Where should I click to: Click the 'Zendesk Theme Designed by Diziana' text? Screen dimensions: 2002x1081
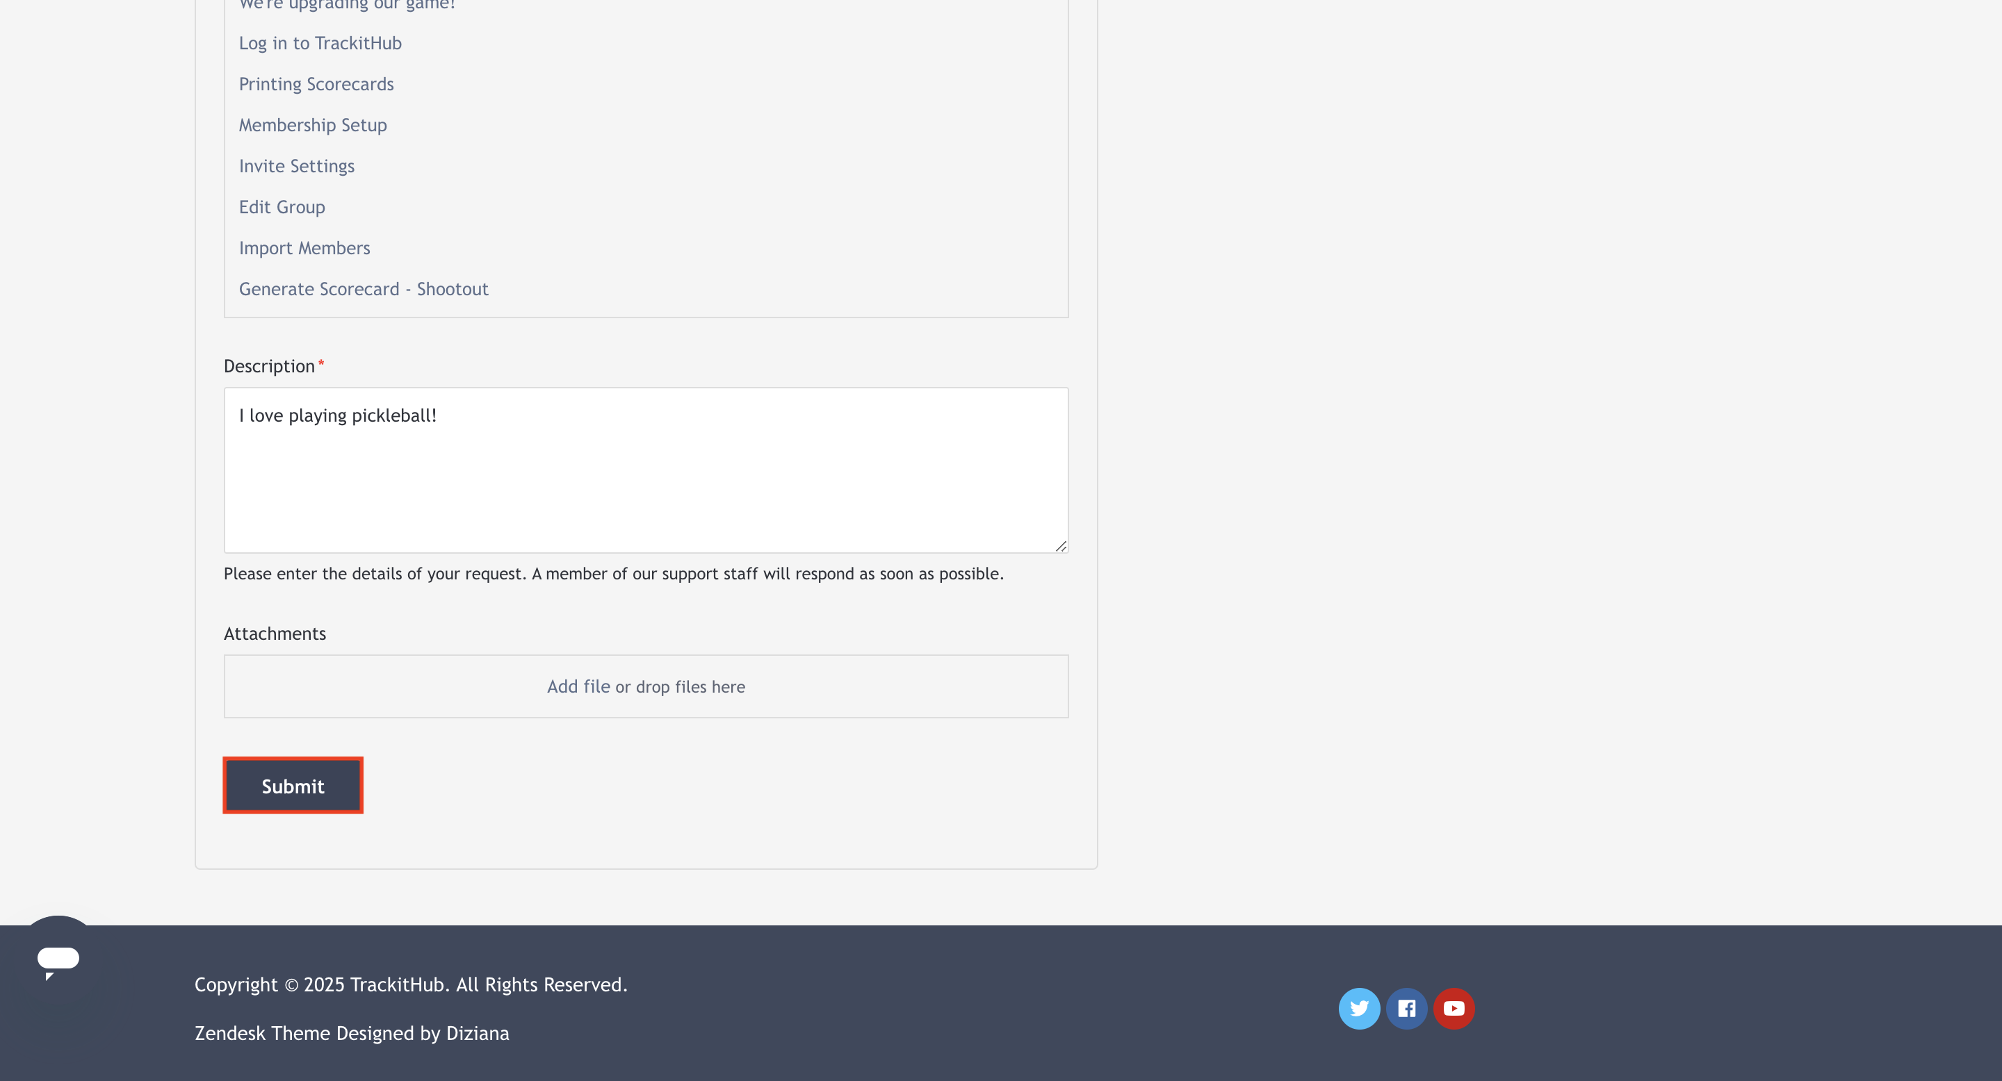[x=352, y=1034]
